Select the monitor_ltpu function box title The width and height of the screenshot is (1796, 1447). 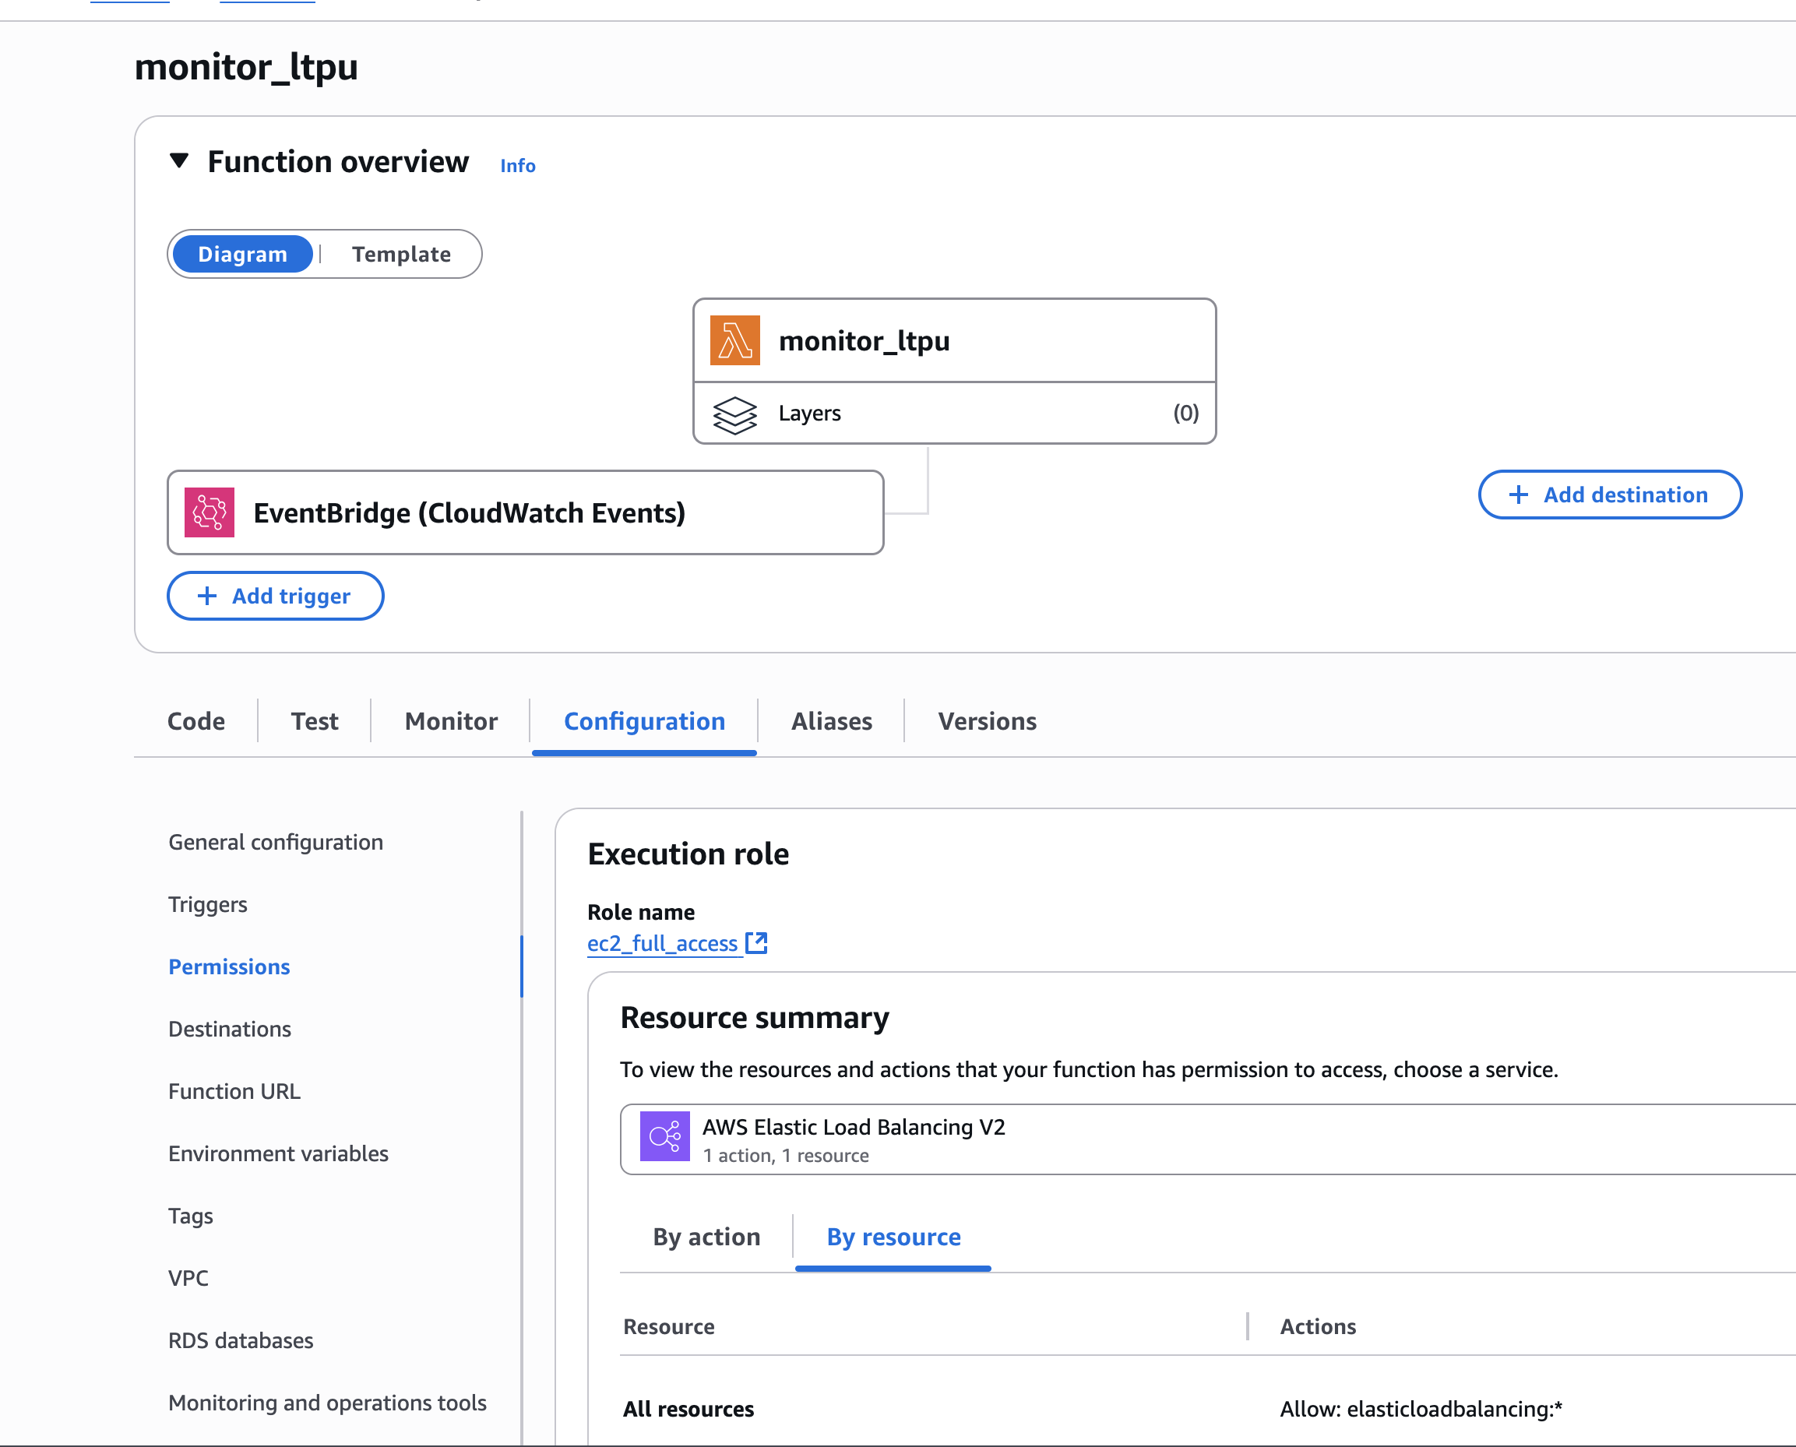point(865,340)
